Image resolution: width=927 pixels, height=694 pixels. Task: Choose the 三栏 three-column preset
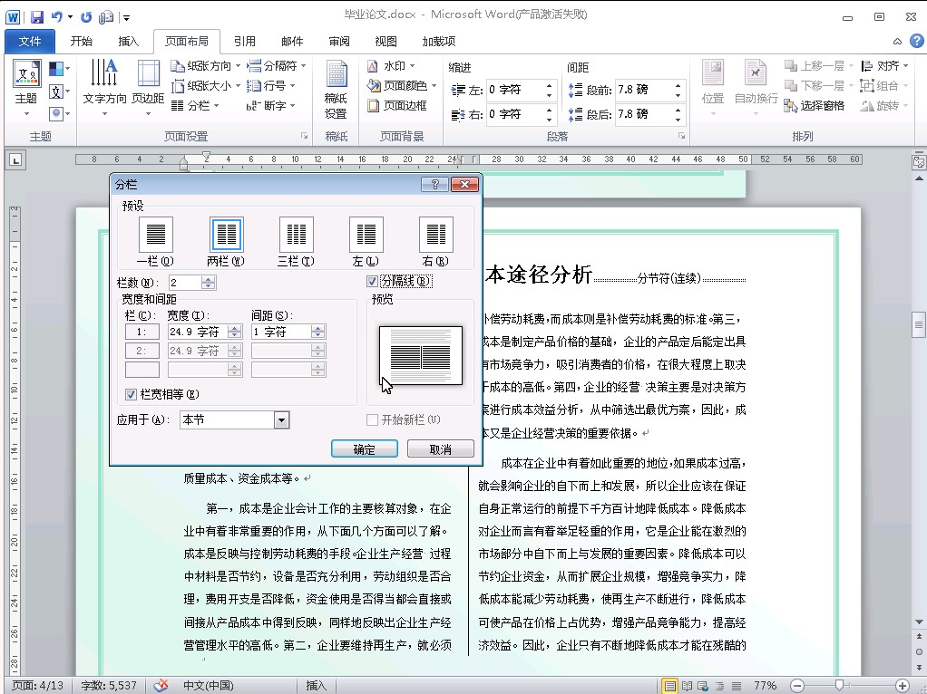click(296, 235)
